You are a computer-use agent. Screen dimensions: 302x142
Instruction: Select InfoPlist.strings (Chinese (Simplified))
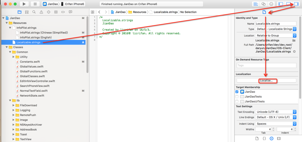[x=44, y=32]
